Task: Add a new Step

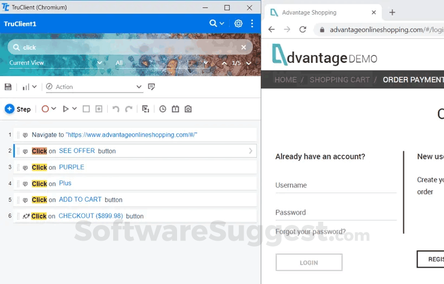Action: point(18,109)
